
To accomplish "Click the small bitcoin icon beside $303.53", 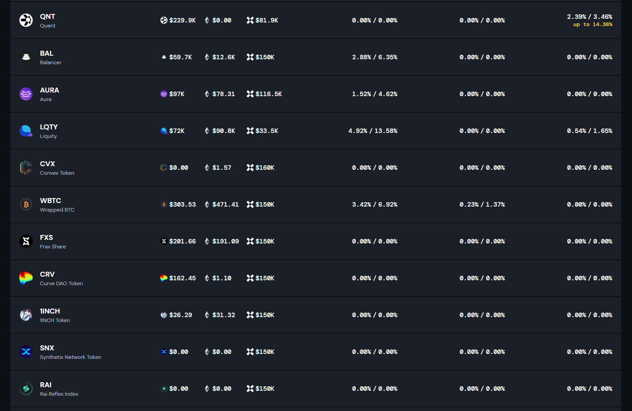I will [x=164, y=204].
